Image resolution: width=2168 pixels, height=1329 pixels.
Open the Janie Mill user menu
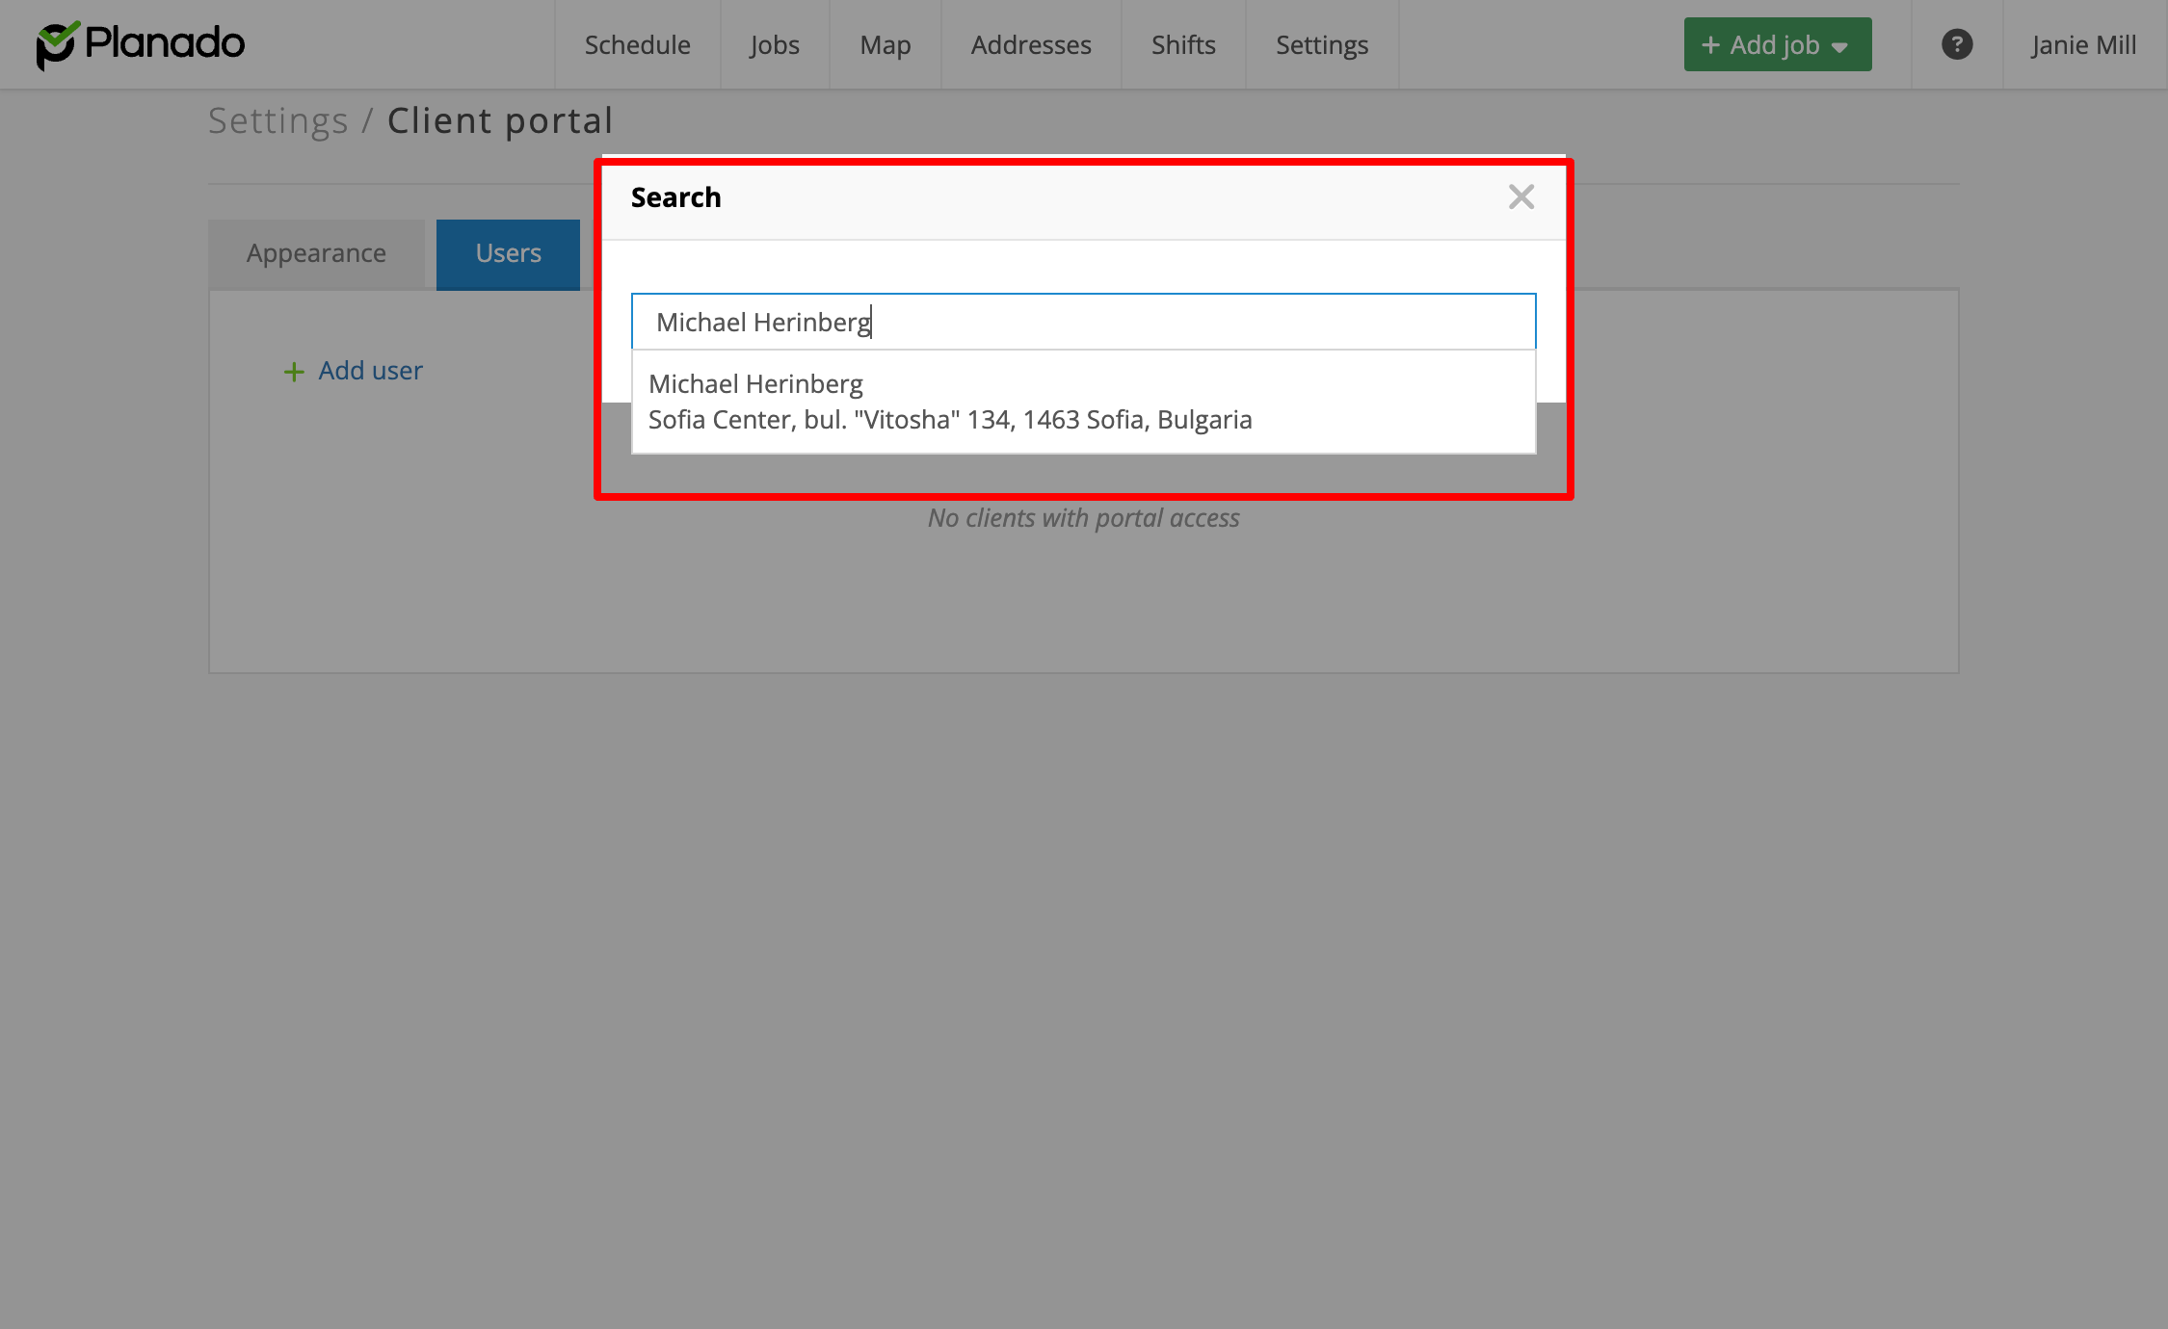[x=2083, y=44]
